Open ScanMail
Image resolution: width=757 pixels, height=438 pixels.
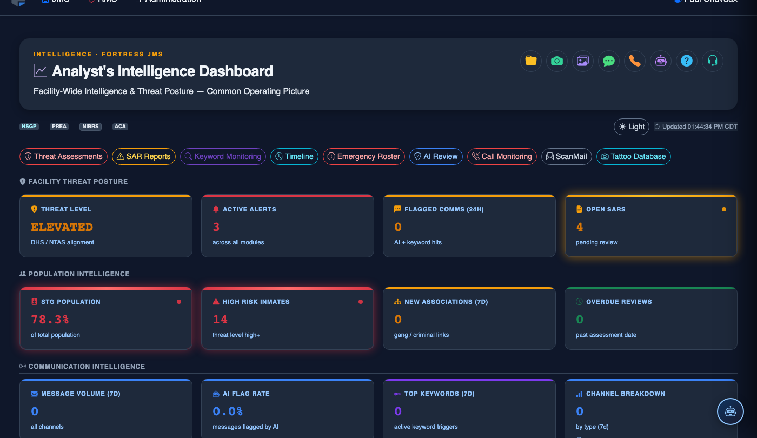(567, 156)
